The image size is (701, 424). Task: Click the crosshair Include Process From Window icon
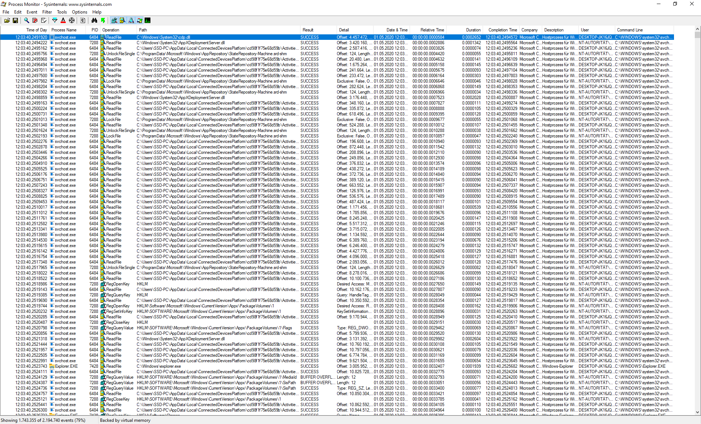coord(72,20)
